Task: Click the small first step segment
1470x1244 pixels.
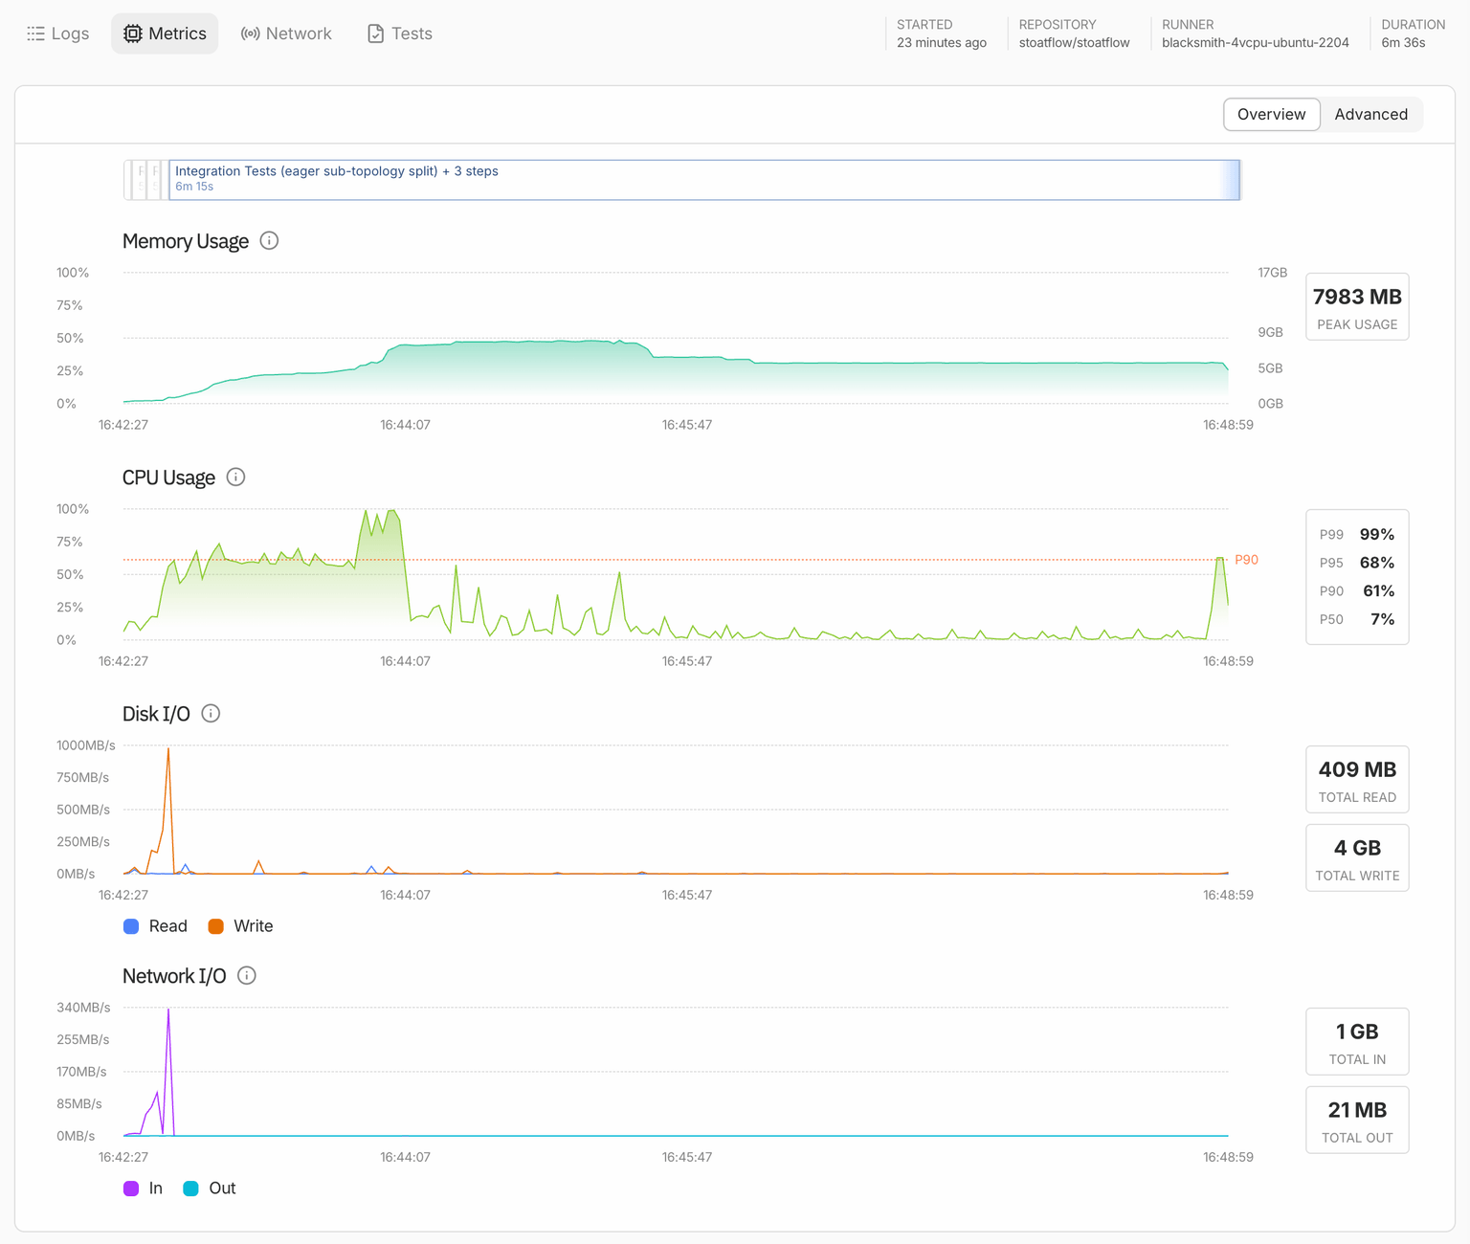Action: (x=129, y=180)
